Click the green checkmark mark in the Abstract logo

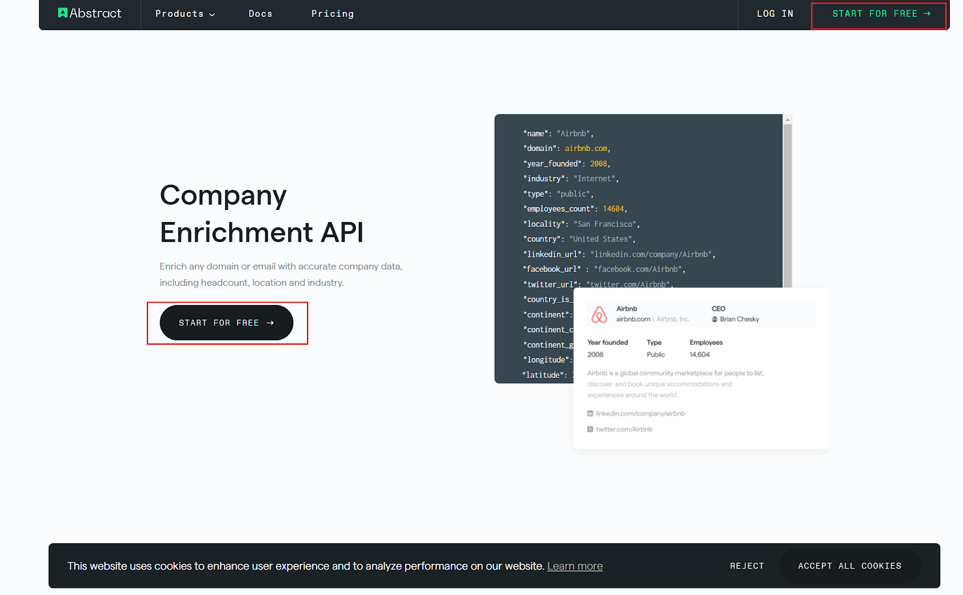point(63,12)
